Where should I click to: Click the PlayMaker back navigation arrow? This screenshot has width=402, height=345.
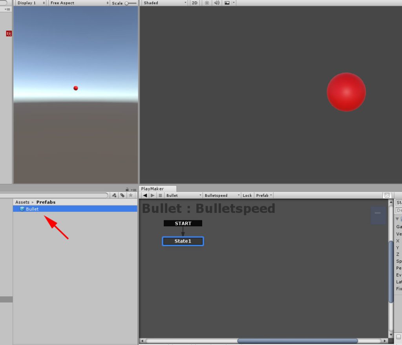click(x=144, y=195)
